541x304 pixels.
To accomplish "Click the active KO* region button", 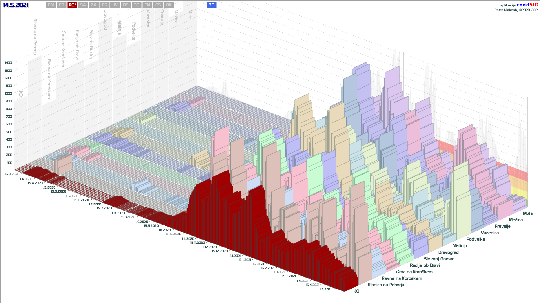I will pyautogui.click(x=72, y=5).
